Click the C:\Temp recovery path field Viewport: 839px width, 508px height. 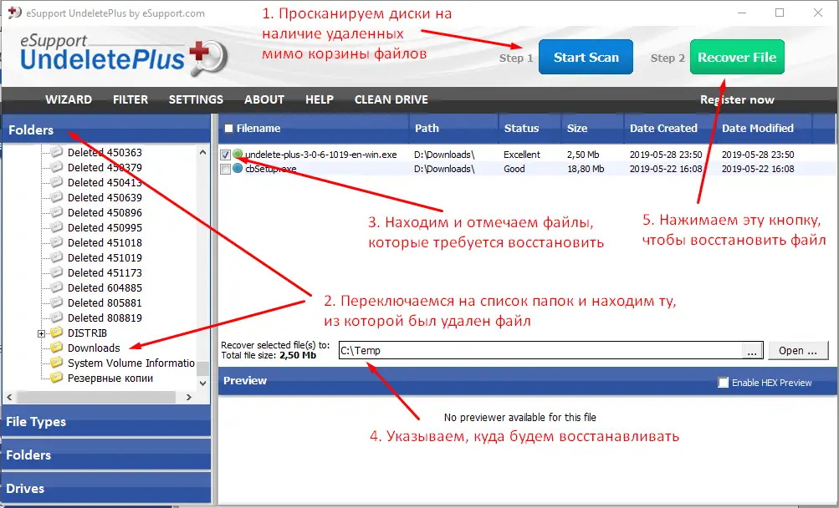[x=502, y=350]
